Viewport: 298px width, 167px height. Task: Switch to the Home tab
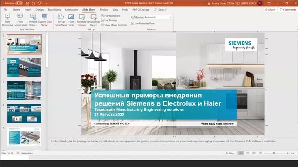(17, 9)
